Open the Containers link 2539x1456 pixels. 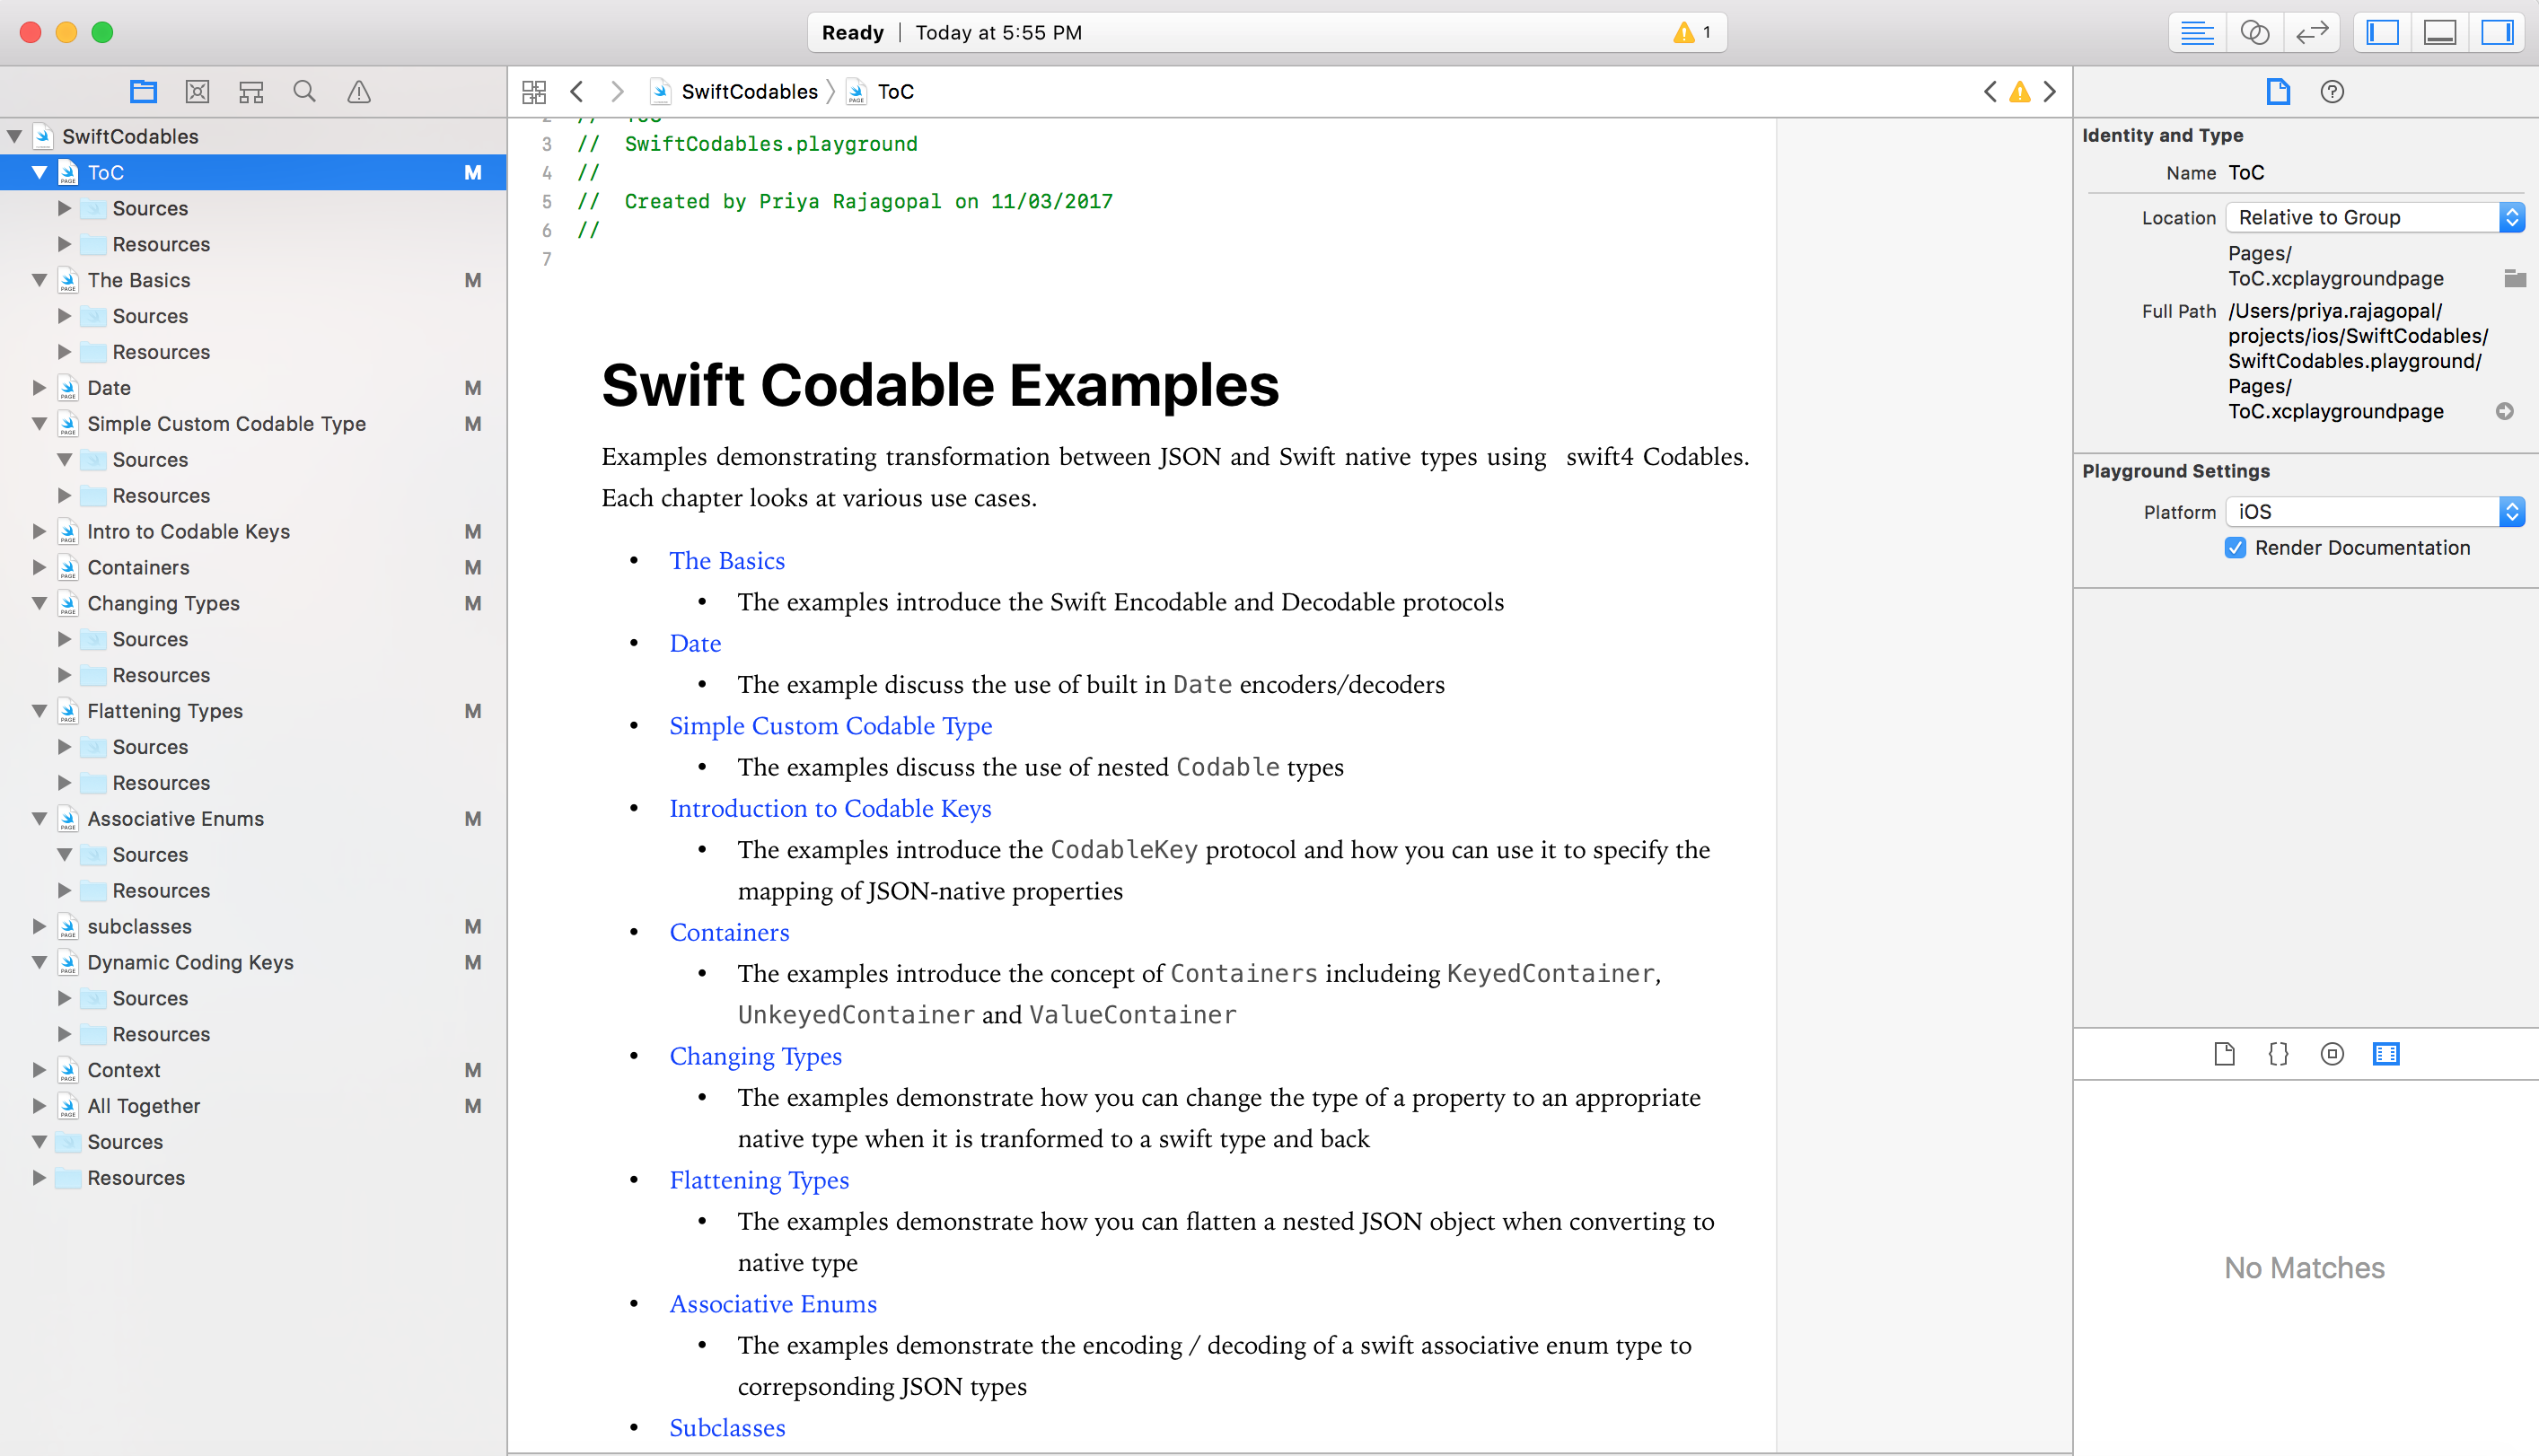pyautogui.click(x=729, y=933)
